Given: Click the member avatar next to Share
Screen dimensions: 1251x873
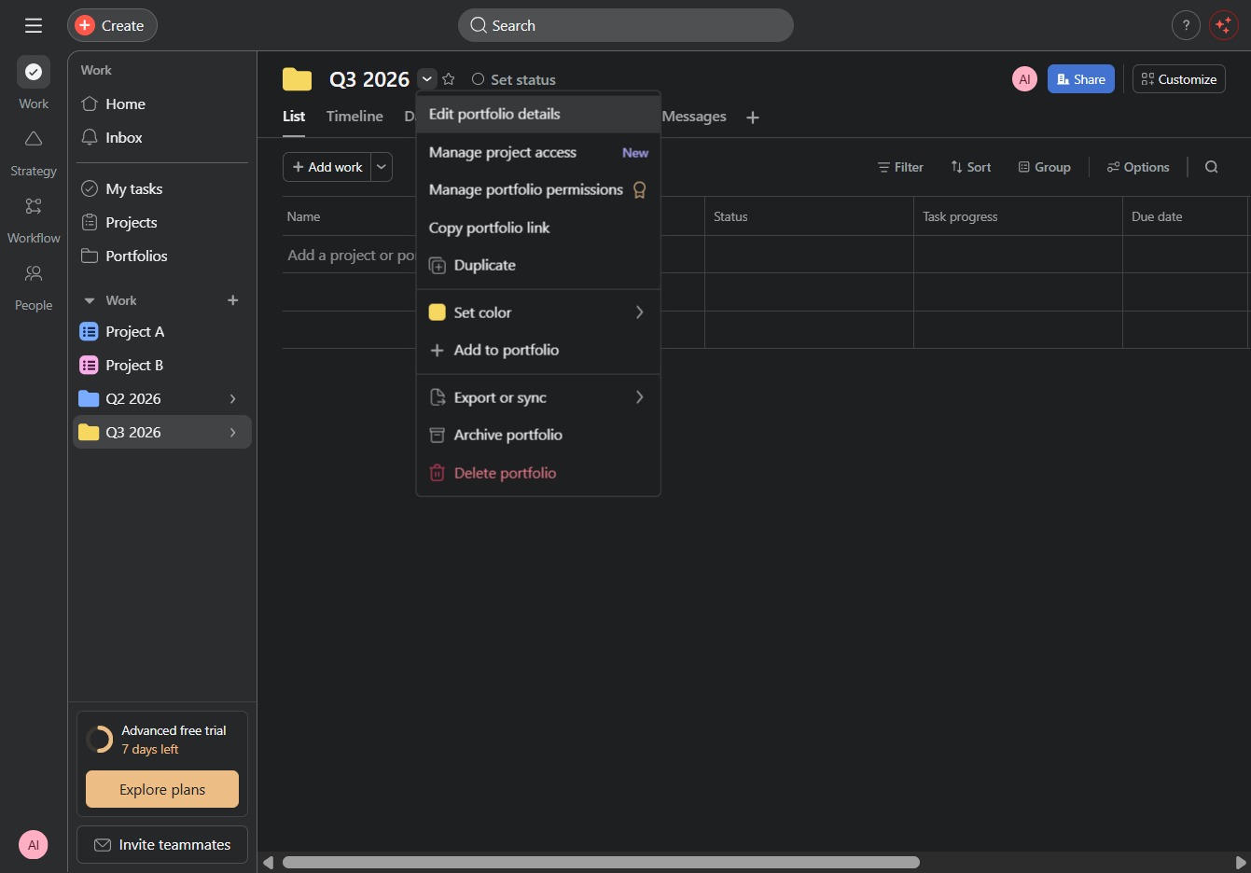Looking at the screenshot, I should pos(1024,79).
